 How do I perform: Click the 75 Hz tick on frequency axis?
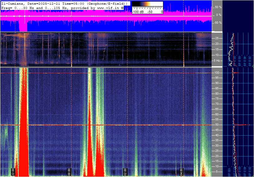tap(216, 99)
